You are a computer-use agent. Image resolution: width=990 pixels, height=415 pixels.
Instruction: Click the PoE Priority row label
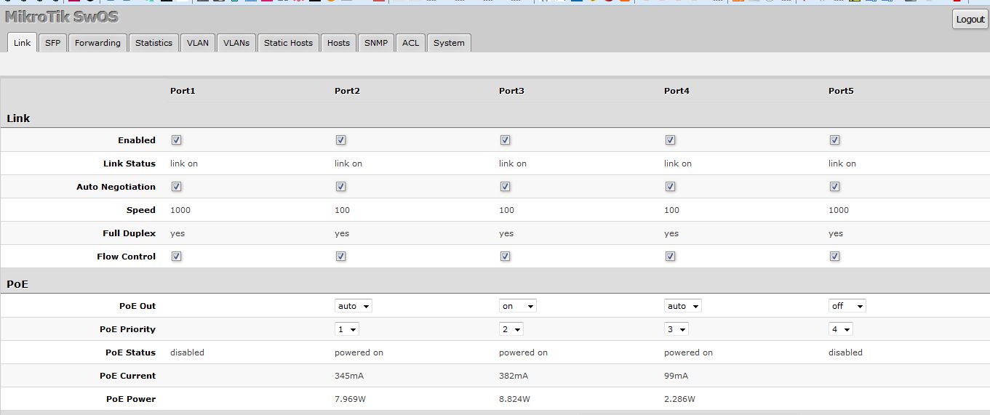coord(127,329)
